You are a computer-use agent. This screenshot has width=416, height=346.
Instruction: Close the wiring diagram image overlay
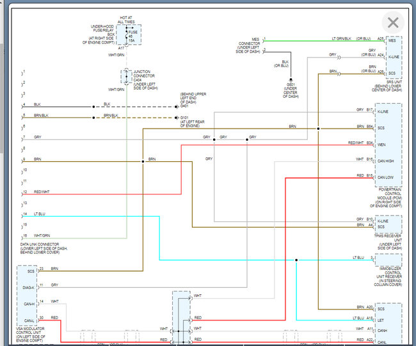393,22
